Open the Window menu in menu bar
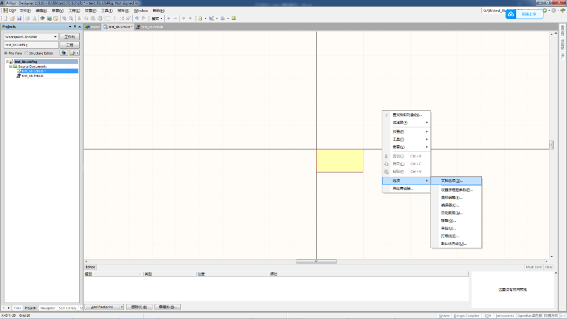567x319 pixels. point(141,10)
